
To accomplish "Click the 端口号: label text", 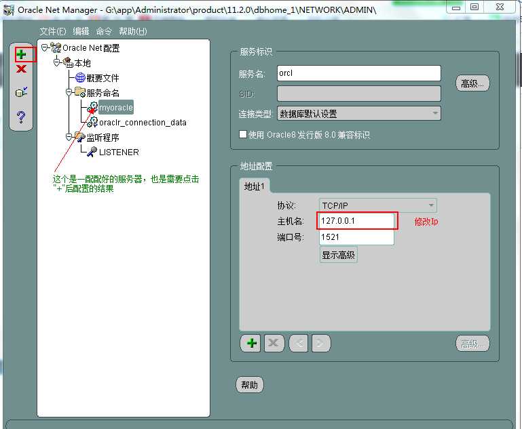I will tap(291, 237).
